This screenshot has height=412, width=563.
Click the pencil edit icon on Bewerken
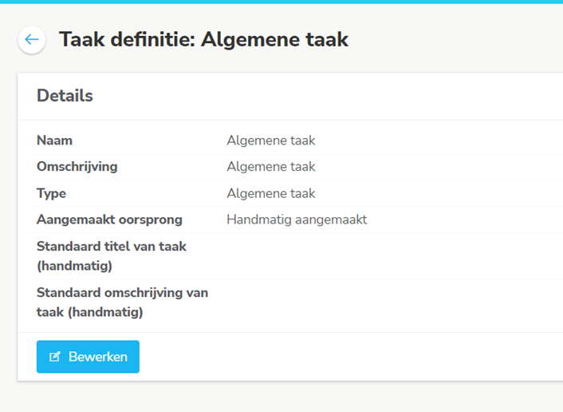pos(54,357)
